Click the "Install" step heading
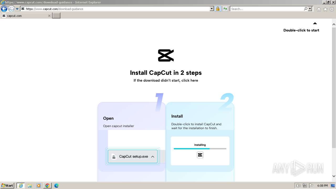 [177, 116]
